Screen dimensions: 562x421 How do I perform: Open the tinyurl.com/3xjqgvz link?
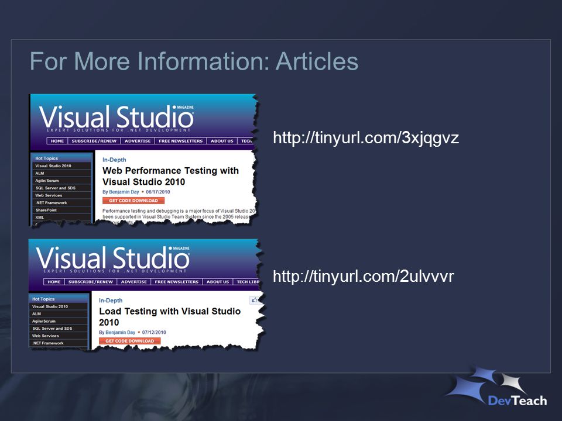coord(366,138)
